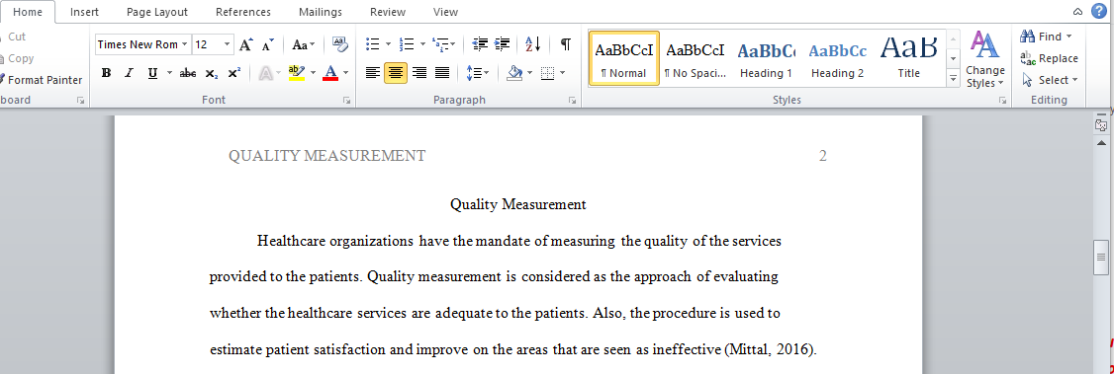
Task: Click the Bullets list icon
Action: coord(372,44)
